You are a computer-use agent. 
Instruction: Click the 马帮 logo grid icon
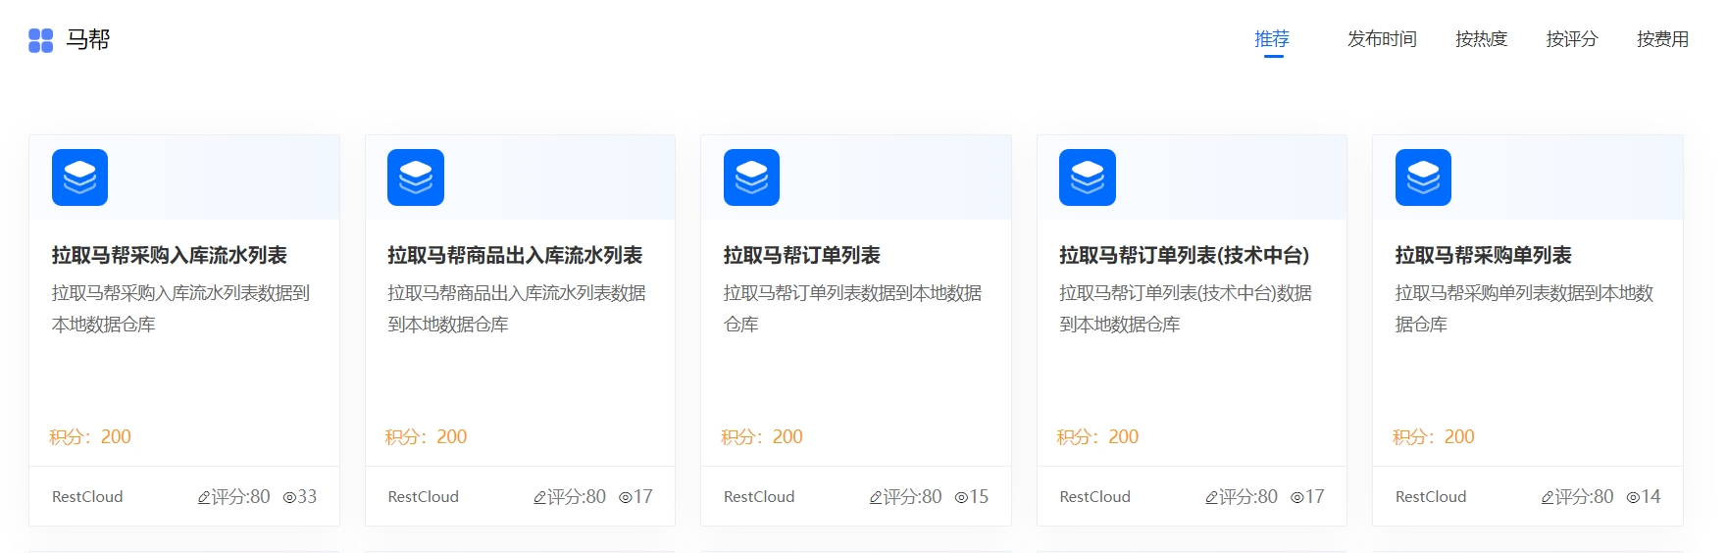coord(40,40)
